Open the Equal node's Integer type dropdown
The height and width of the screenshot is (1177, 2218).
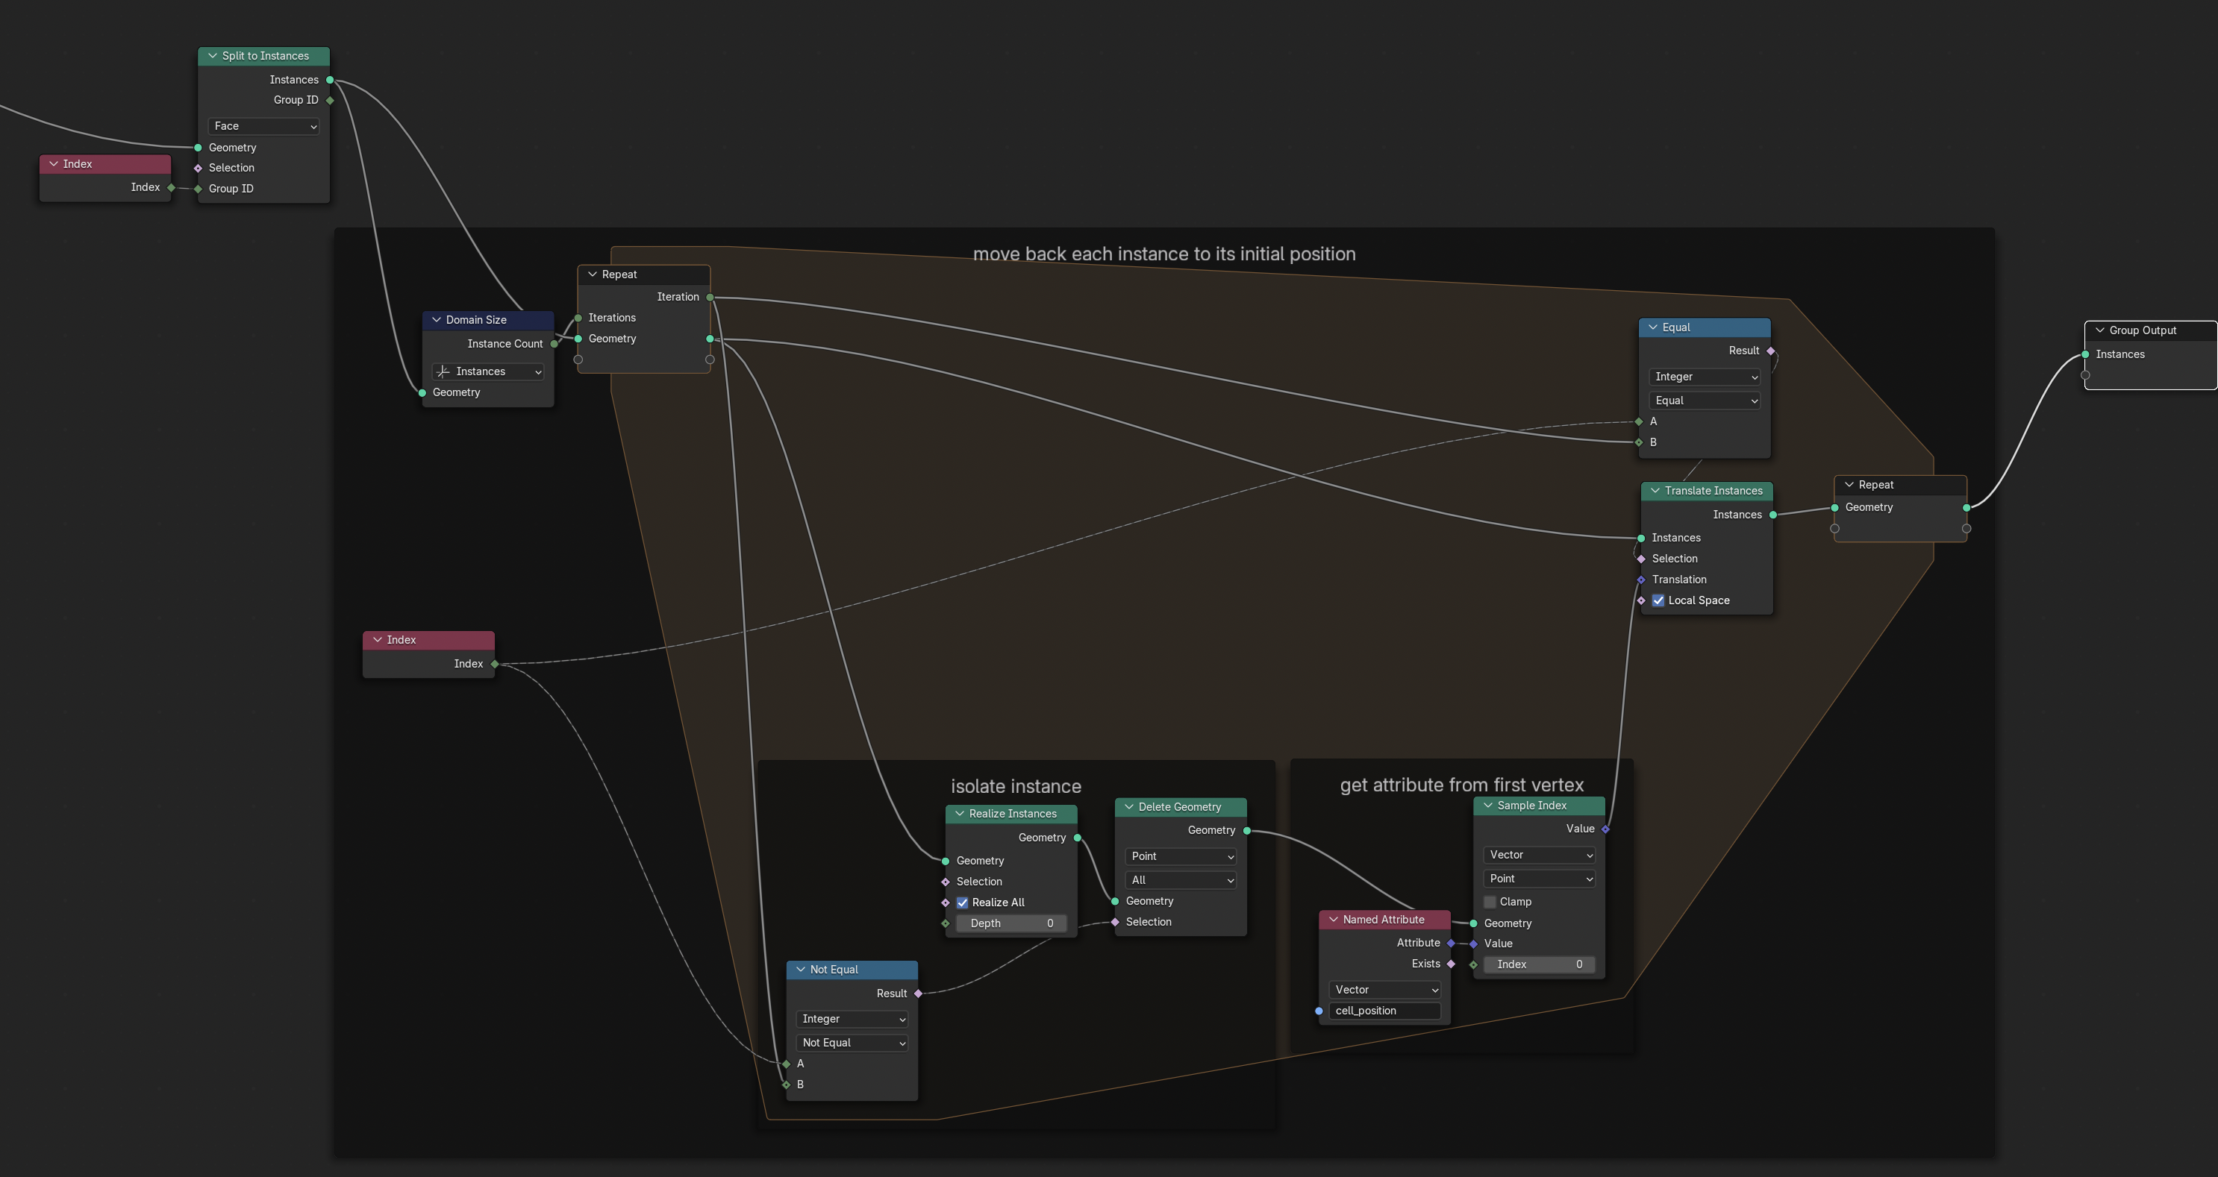(x=1704, y=377)
